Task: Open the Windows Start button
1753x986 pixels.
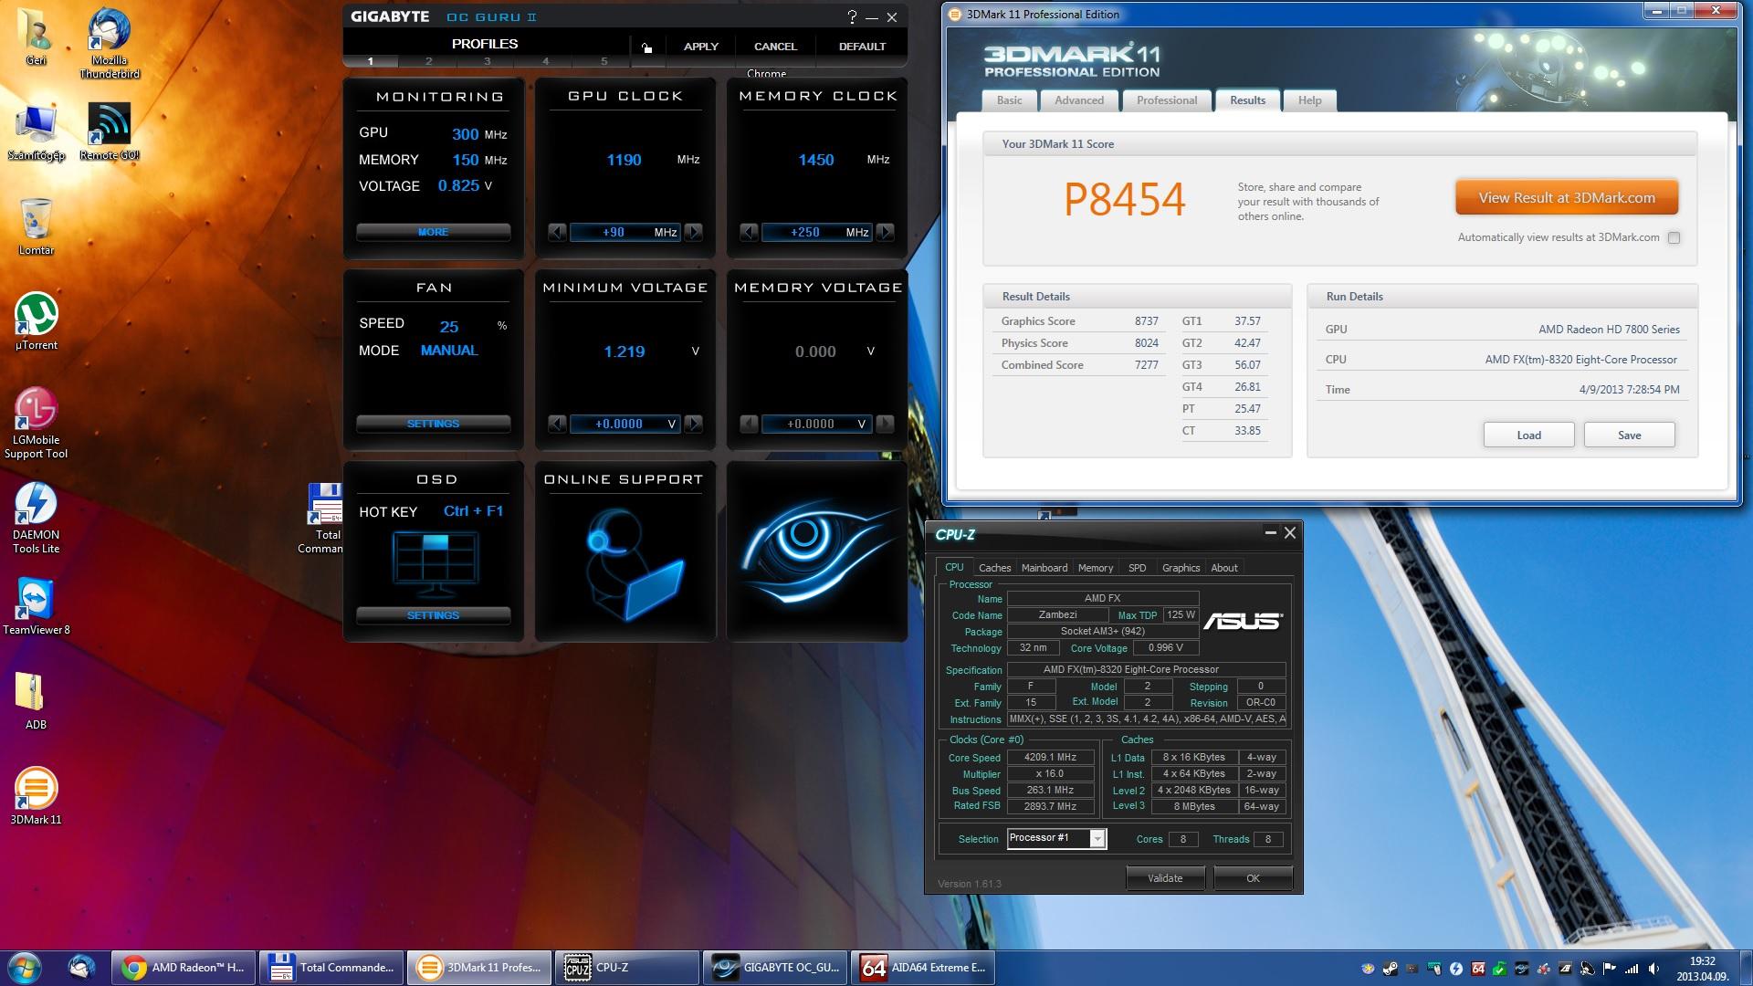Action: click(x=24, y=968)
